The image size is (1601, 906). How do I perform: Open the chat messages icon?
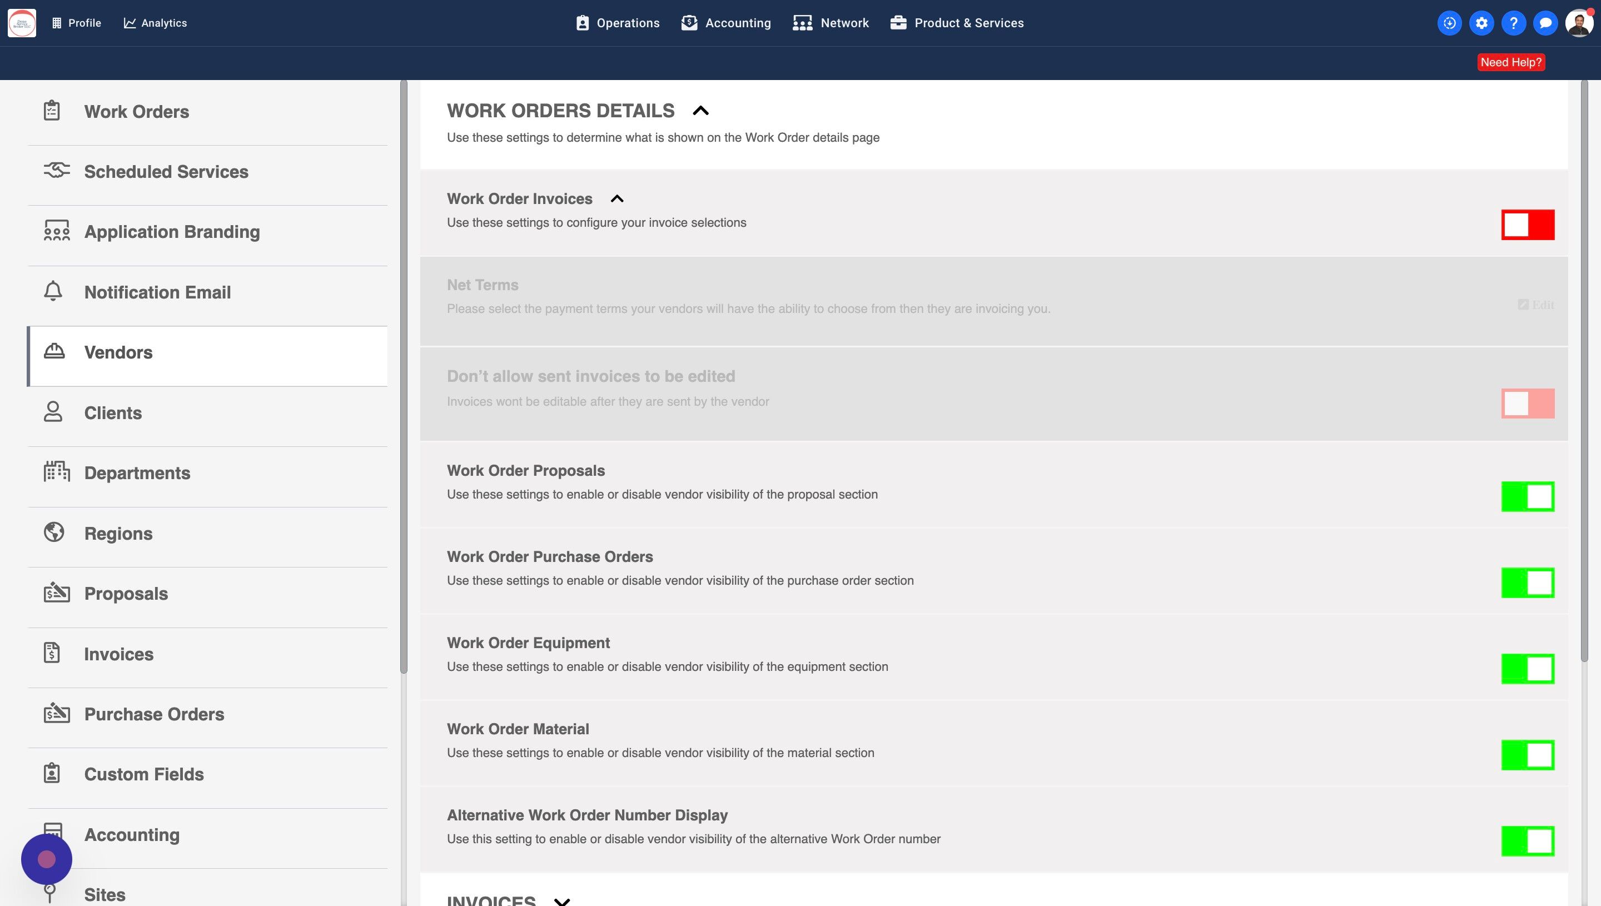(1545, 23)
